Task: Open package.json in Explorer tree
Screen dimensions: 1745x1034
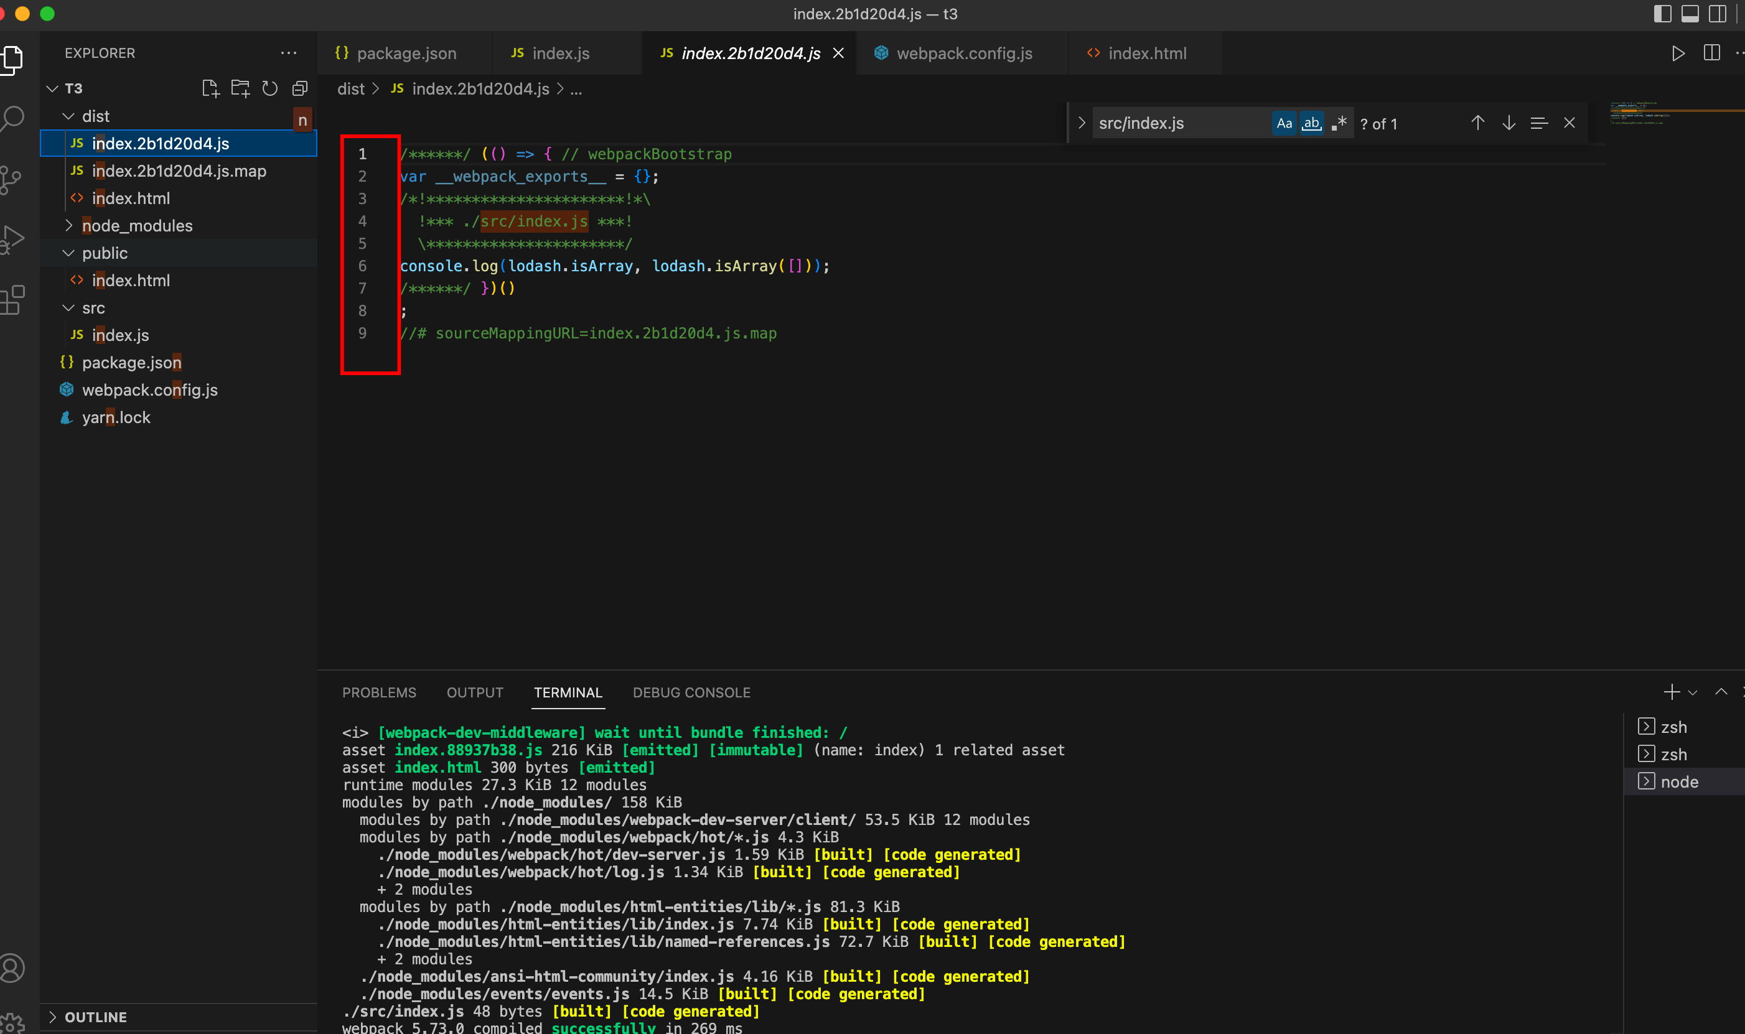Action: (x=179, y=362)
